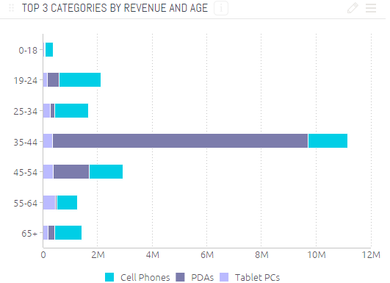Click the PDAs legend label

(x=202, y=277)
